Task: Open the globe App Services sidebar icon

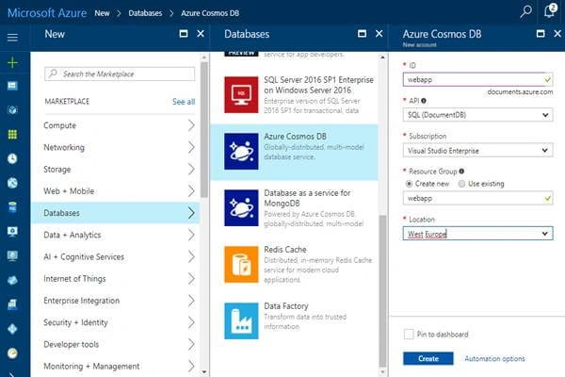Action: click(12, 183)
